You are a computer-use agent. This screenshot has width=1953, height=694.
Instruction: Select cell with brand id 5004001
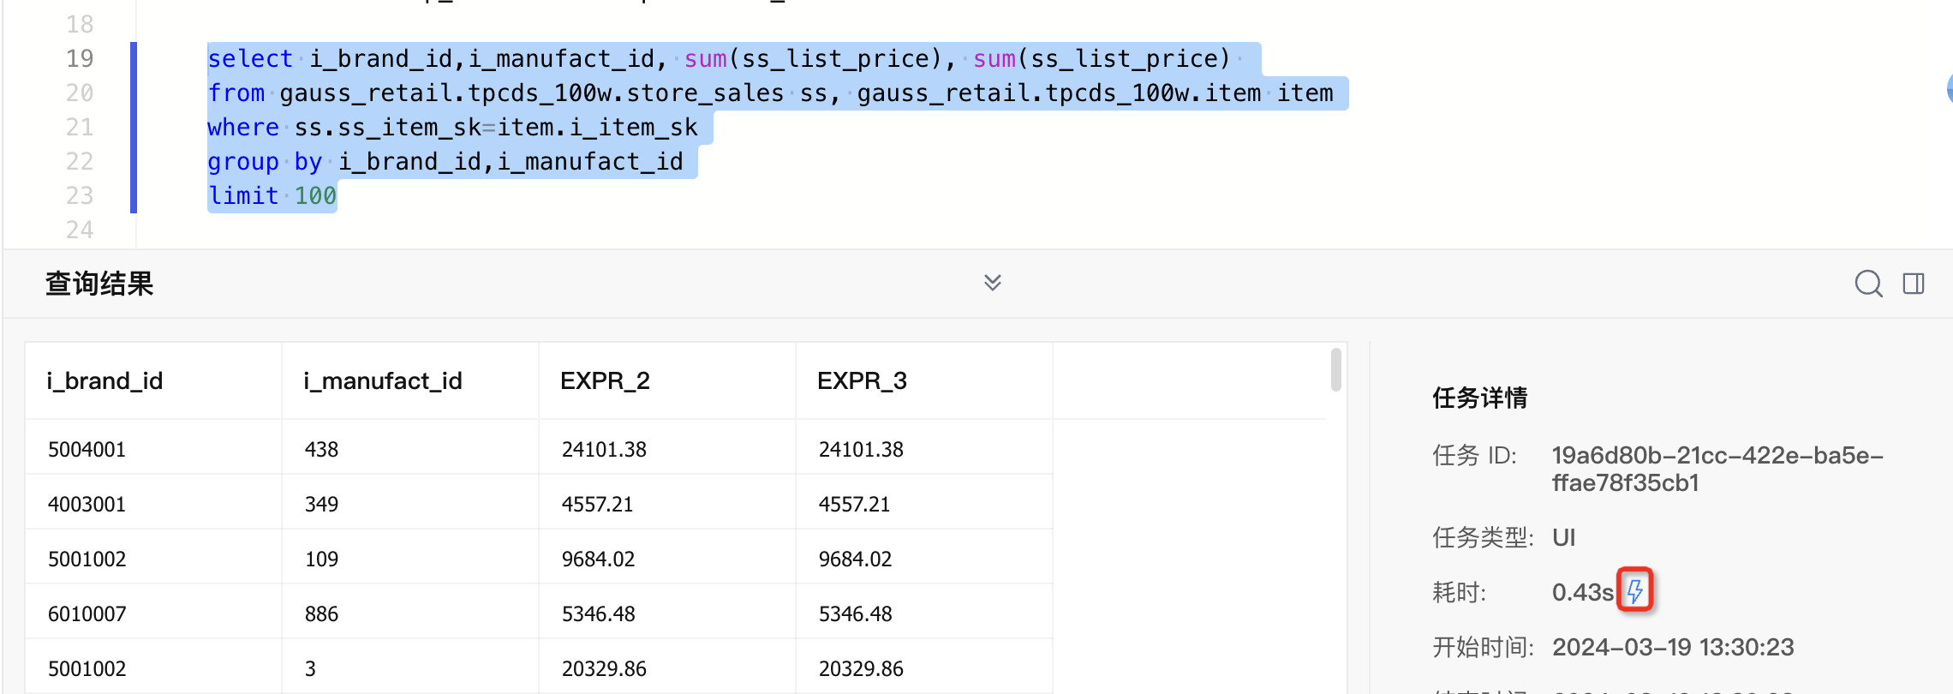87,450
